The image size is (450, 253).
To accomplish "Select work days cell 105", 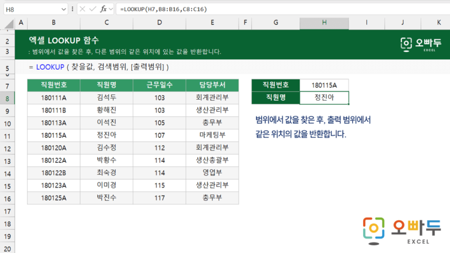I will pyautogui.click(x=159, y=123).
